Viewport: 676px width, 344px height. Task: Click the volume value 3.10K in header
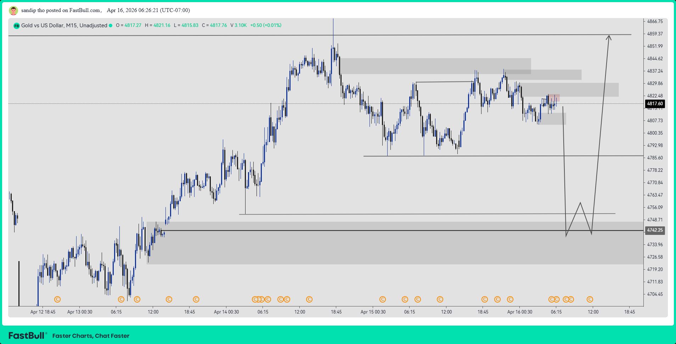(240, 26)
